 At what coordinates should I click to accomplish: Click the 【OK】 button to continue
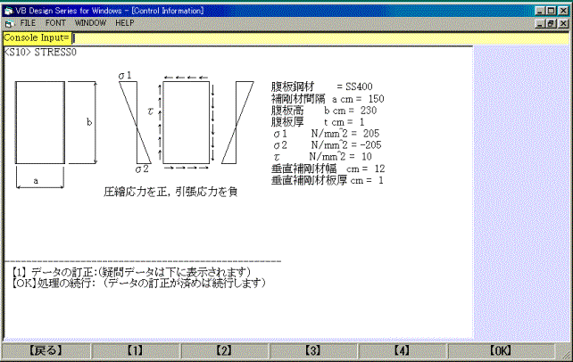click(501, 350)
